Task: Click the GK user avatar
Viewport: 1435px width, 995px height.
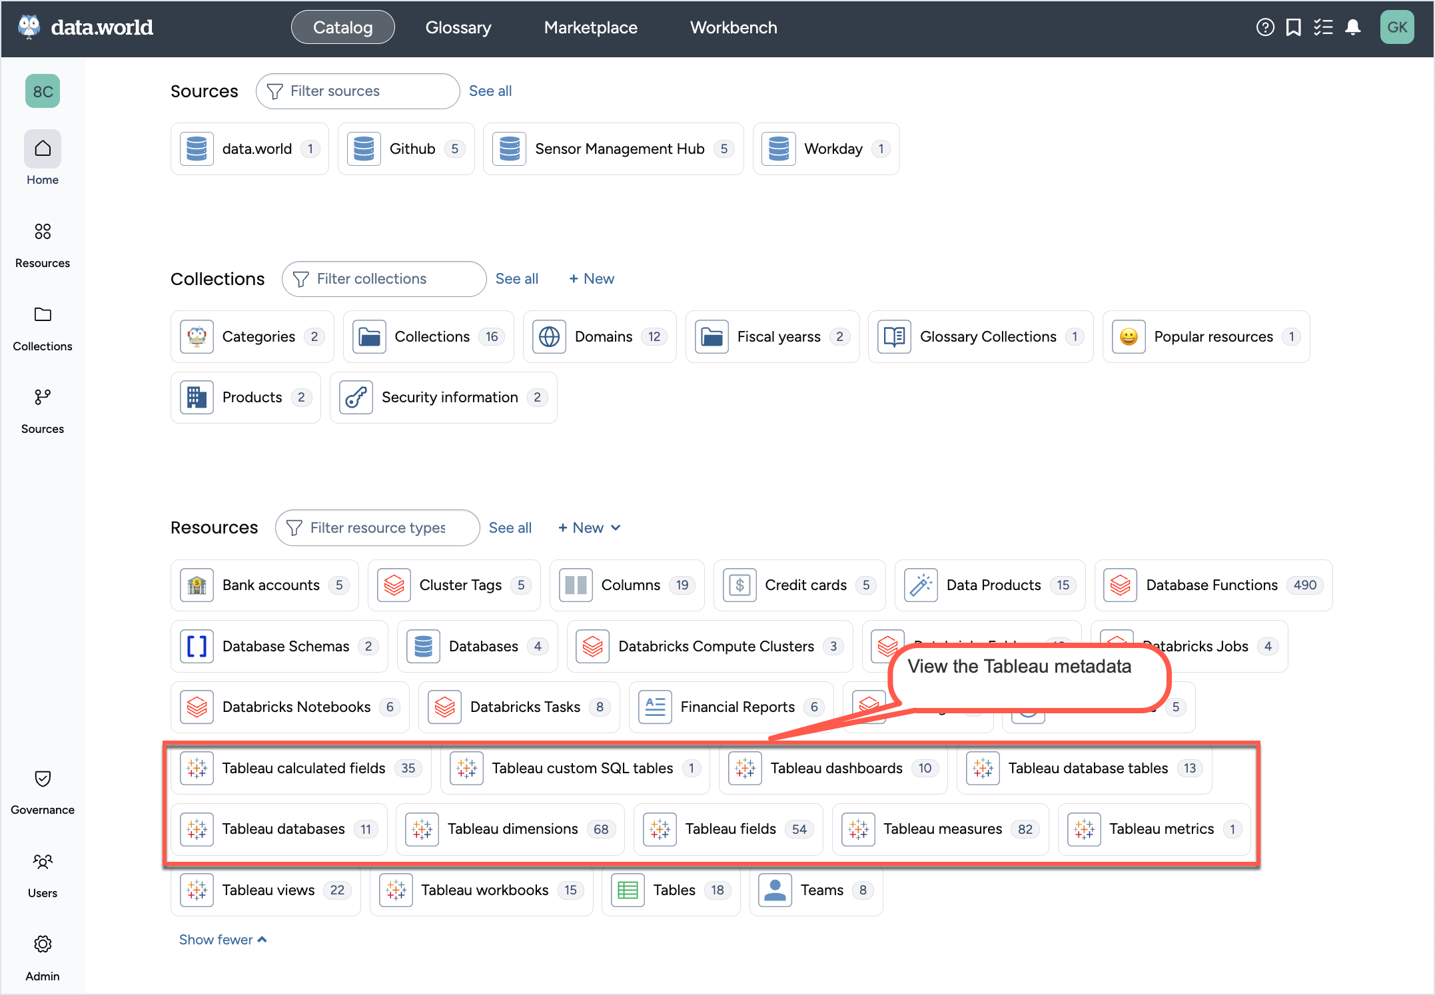Action: pyautogui.click(x=1397, y=27)
